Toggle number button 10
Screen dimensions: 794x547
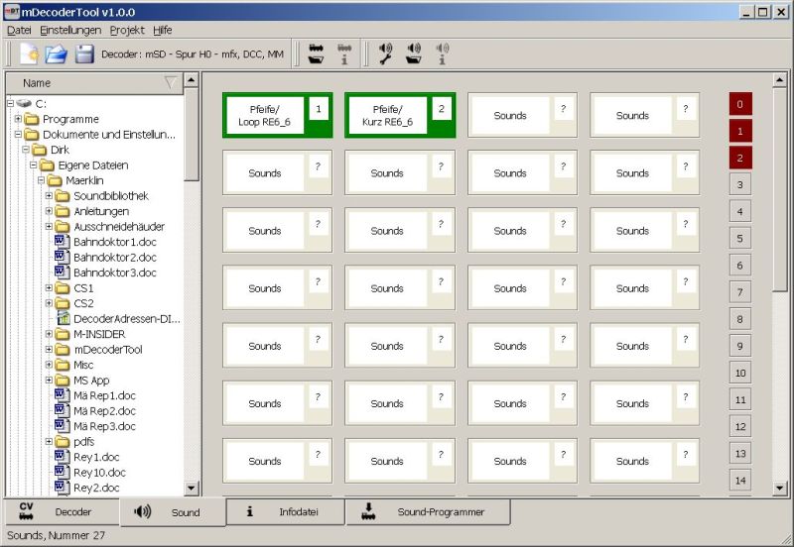coord(739,374)
